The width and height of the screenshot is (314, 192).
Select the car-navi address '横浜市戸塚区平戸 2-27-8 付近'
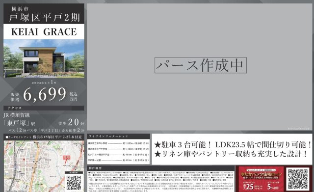(57, 137)
